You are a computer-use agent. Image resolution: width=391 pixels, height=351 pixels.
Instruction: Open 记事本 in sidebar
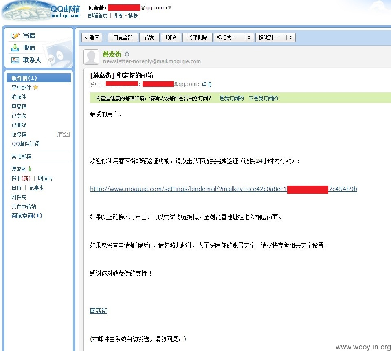coord(36,188)
